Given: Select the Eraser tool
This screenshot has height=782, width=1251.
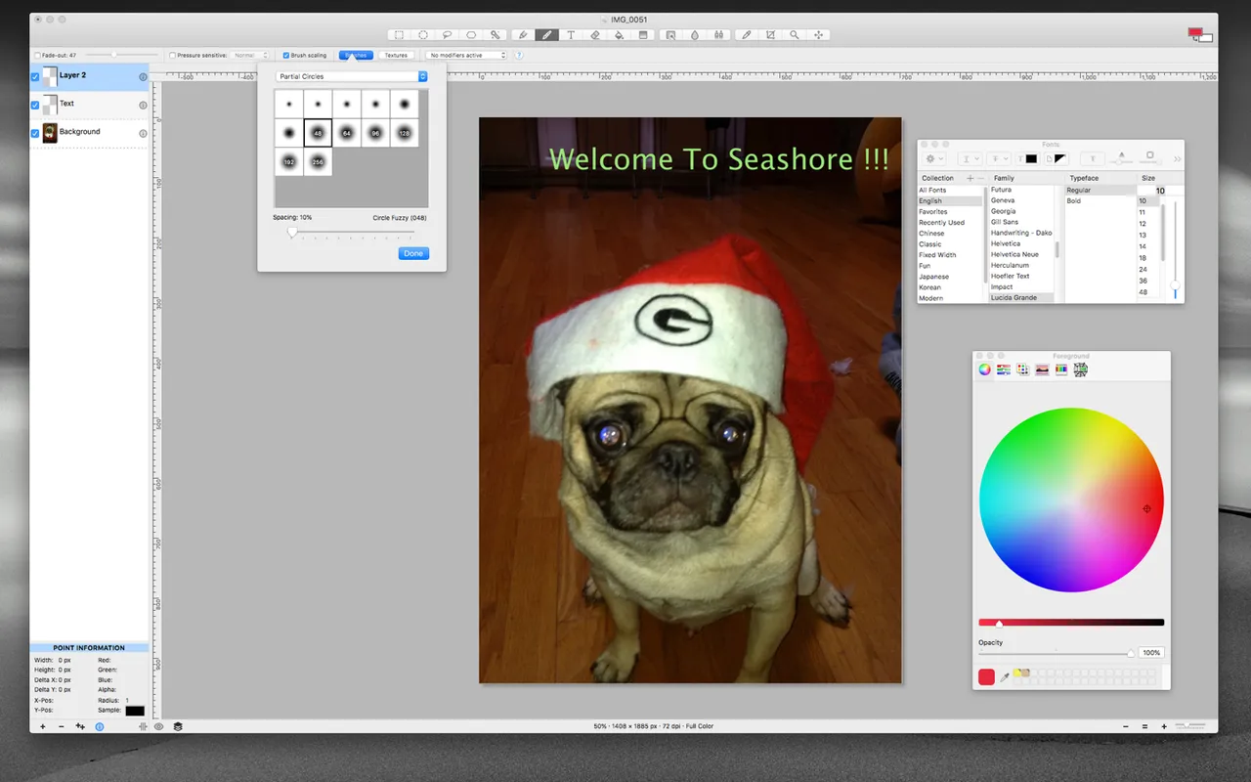Looking at the screenshot, I should pyautogui.click(x=595, y=35).
